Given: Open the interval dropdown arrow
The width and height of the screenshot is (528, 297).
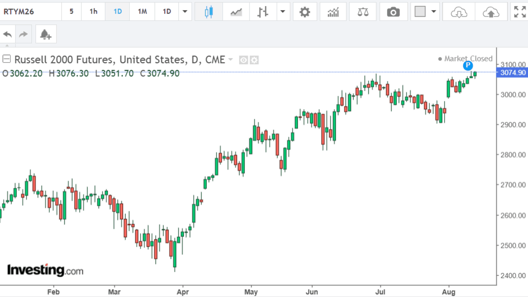Looking at the screenshot, I should tap(185, 12).
